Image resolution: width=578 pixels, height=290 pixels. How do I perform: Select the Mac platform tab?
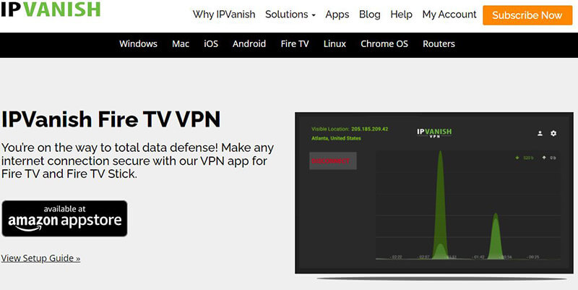(181, 44)
